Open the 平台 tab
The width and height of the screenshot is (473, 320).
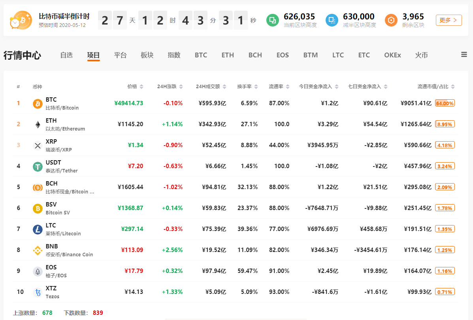[x=120, y=55]
